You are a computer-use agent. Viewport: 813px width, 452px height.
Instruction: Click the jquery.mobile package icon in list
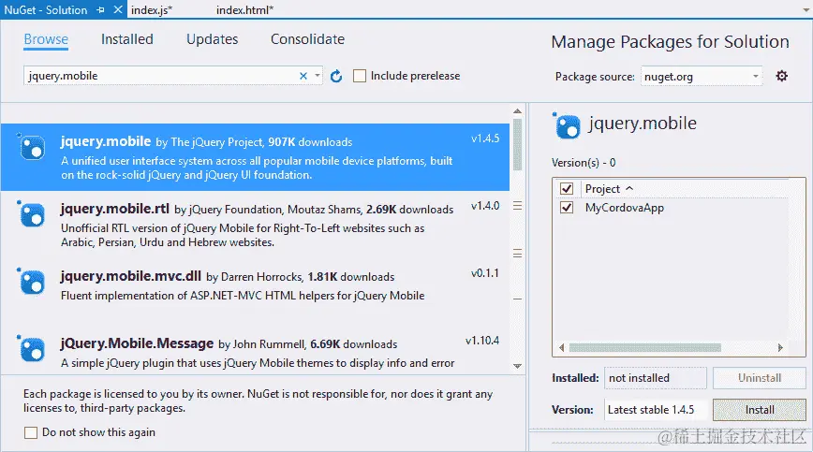pos(32,147)
